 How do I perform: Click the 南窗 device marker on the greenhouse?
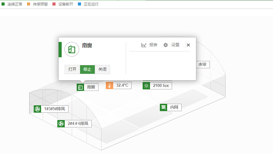[80, 87]
